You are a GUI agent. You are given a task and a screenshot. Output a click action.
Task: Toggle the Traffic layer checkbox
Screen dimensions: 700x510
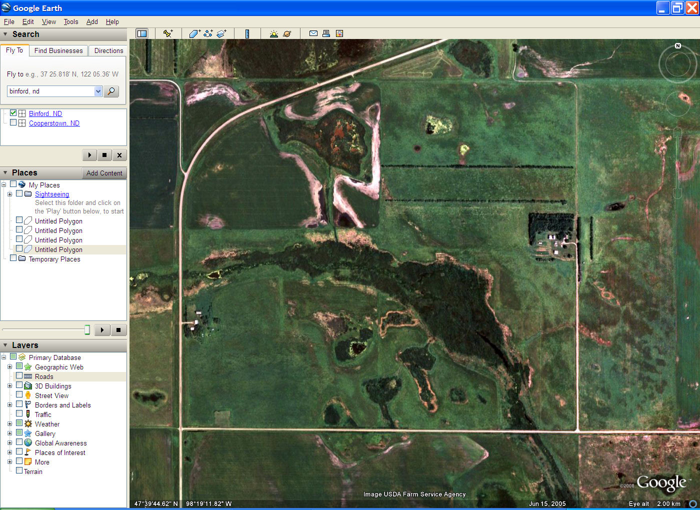pyautogui.click(x=19, y=413)
